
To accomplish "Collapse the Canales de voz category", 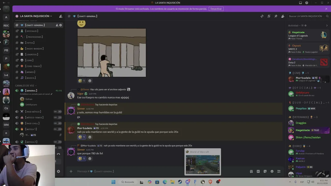I will (26, 86).
